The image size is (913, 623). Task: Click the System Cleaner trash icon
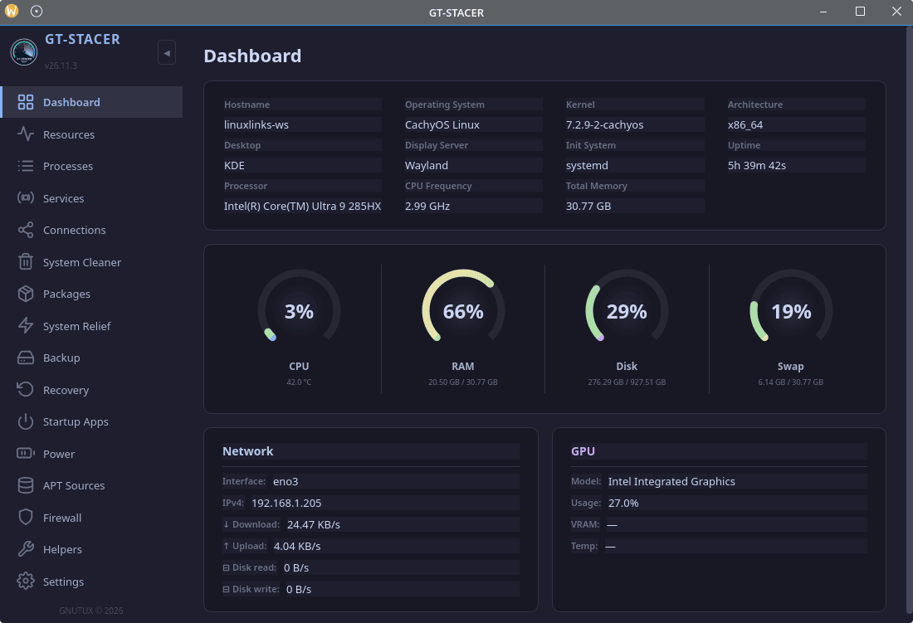26,262
